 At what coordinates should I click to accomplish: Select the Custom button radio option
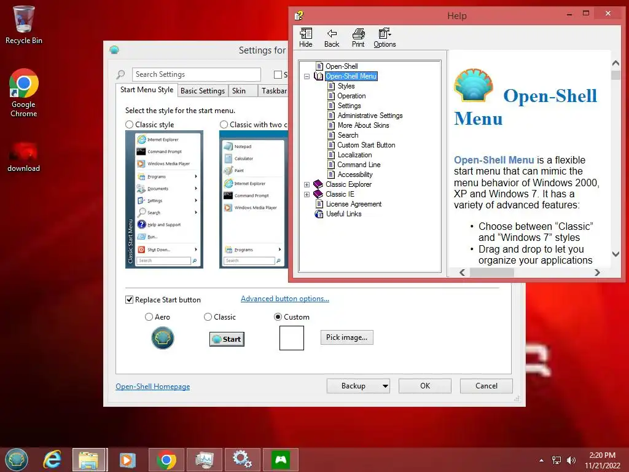(x=278, y=317)
